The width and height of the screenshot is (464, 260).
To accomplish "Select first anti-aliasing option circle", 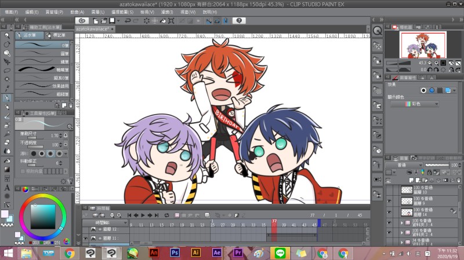I will pos(34,153).
